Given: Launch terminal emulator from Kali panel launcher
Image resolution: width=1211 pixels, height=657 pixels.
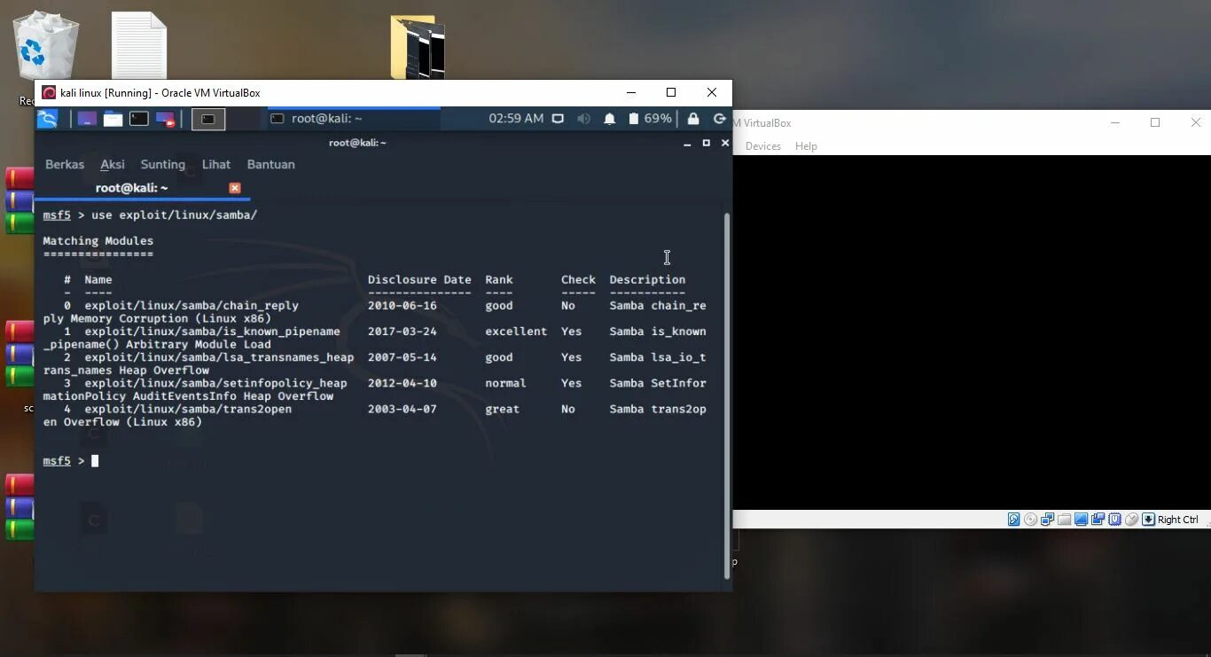Looking at the screenshot, I should 139,119.
